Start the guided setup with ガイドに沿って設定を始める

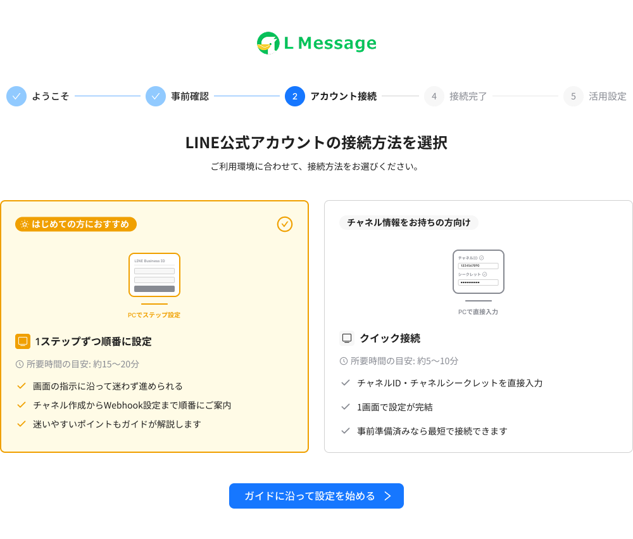pyautogui.click(x=316, y=496)
